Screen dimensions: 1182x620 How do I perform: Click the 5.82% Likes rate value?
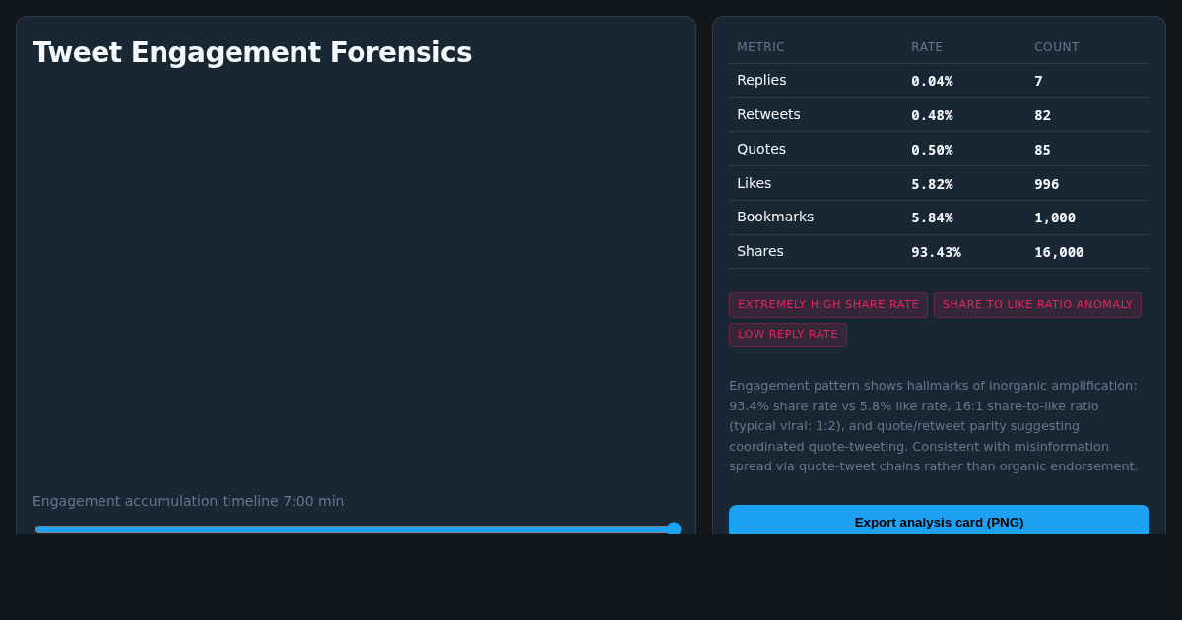(932, 184)
